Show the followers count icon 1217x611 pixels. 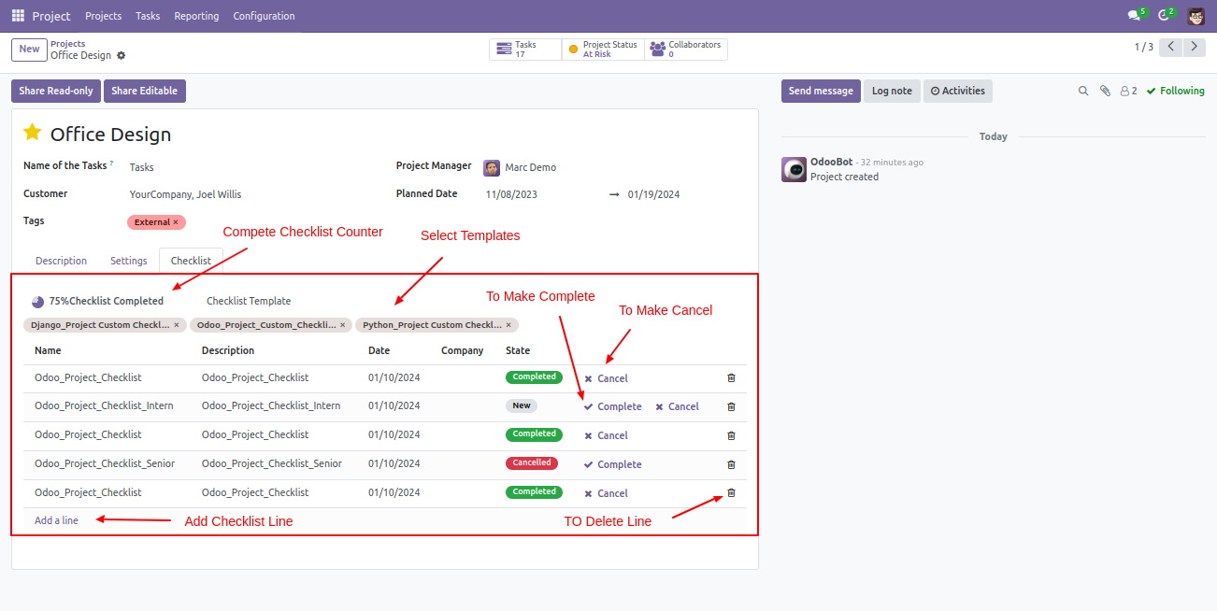(x=1128, y=91)
